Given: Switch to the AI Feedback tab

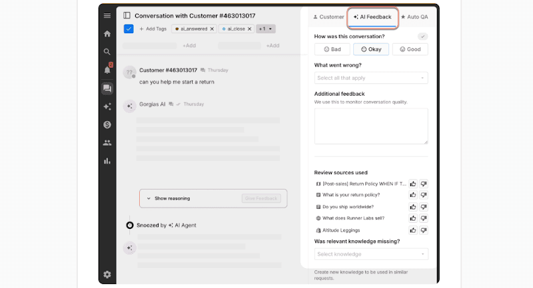Looking at the screenshot, I should tap(372, 17).
